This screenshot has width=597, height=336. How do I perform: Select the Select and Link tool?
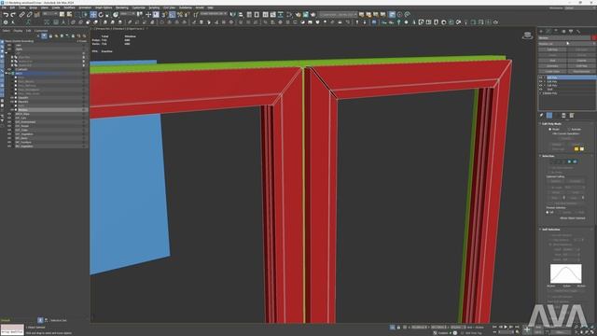tap(22, 15)
